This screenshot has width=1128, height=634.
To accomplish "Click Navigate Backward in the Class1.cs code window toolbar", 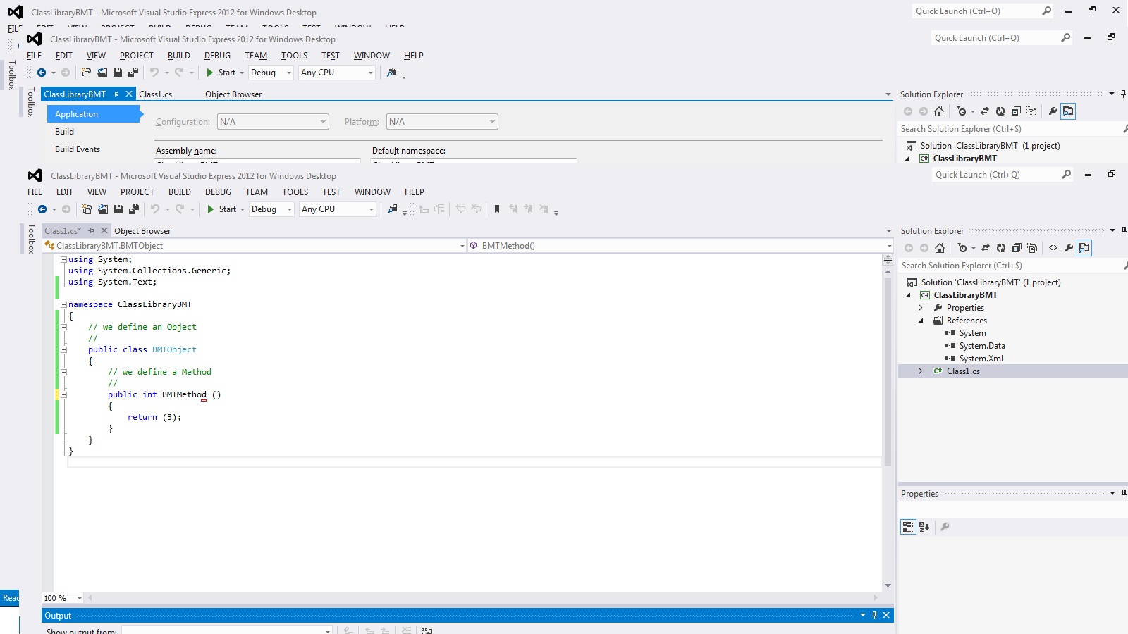I will tap(42, 209).
